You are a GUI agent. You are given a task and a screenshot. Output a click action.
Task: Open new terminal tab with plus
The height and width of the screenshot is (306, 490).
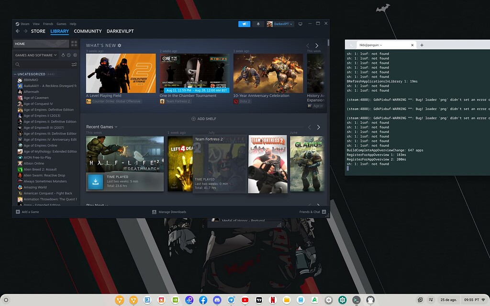click(x=422, y=45)
